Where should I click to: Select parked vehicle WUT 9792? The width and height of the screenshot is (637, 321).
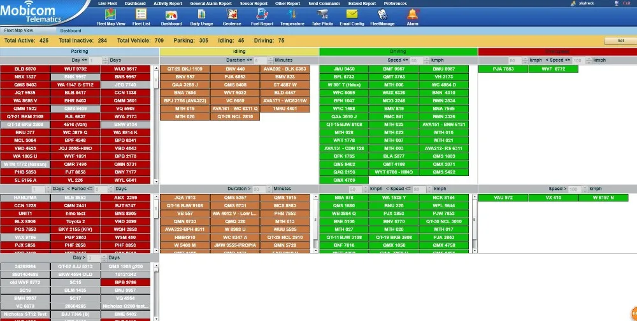[75, 69]
